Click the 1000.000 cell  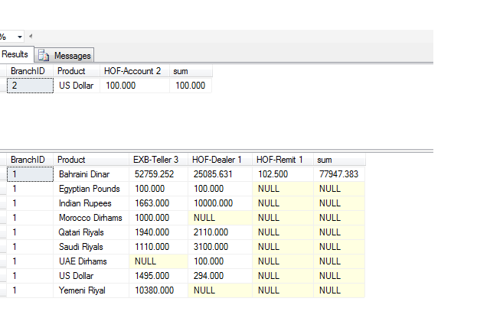pyautogui.click(x=158, y=218)
